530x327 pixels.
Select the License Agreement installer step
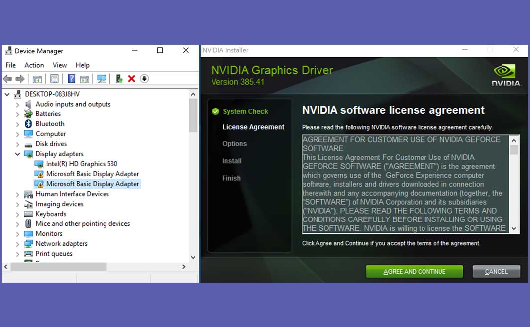[x=253, y=127]
